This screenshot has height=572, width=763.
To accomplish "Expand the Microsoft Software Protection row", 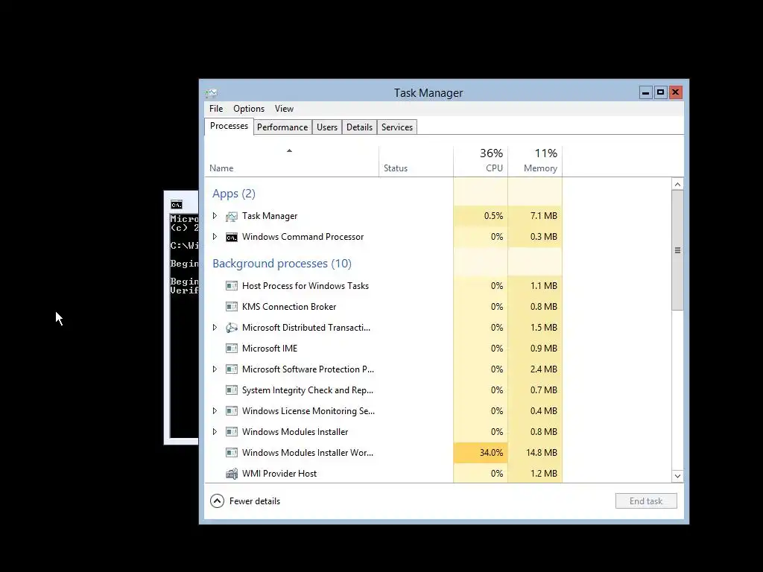I will coord(215,369).
